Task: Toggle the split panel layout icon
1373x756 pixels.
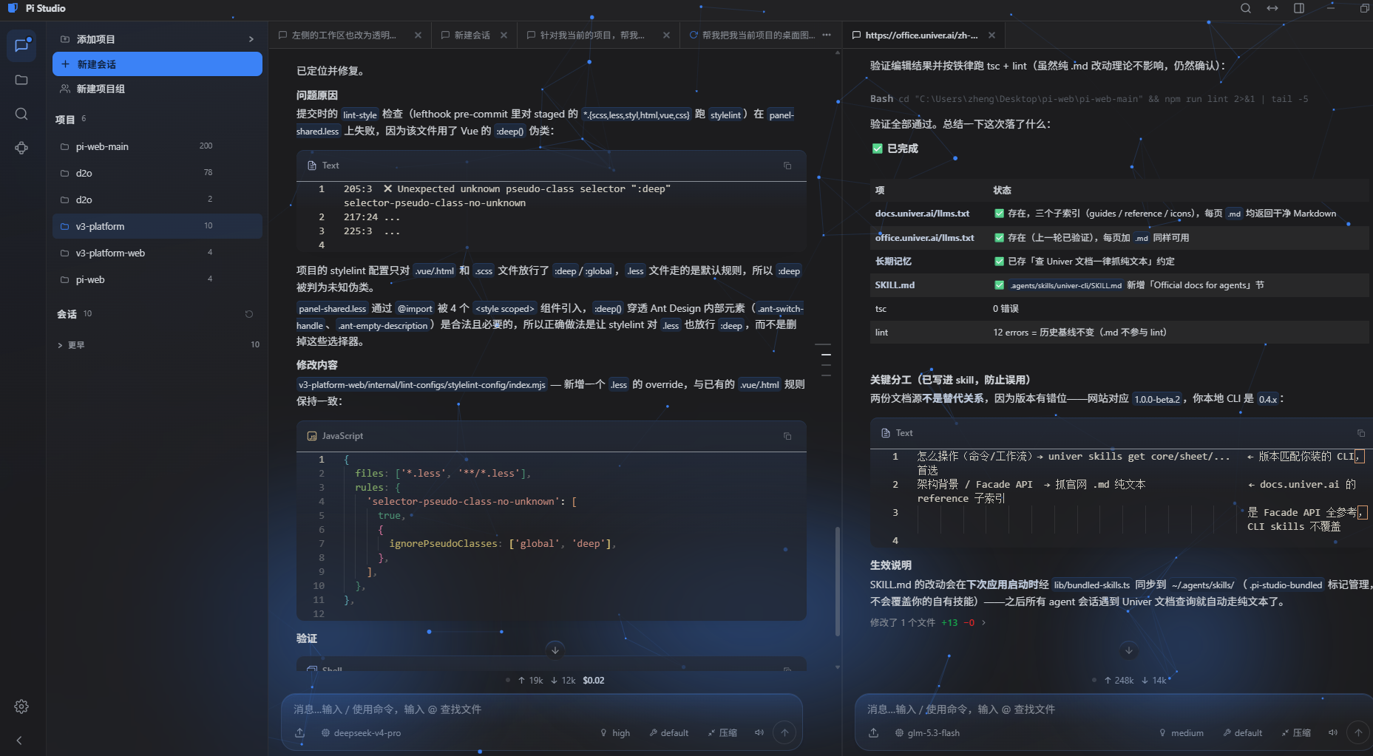Action: click(1299, 8)
